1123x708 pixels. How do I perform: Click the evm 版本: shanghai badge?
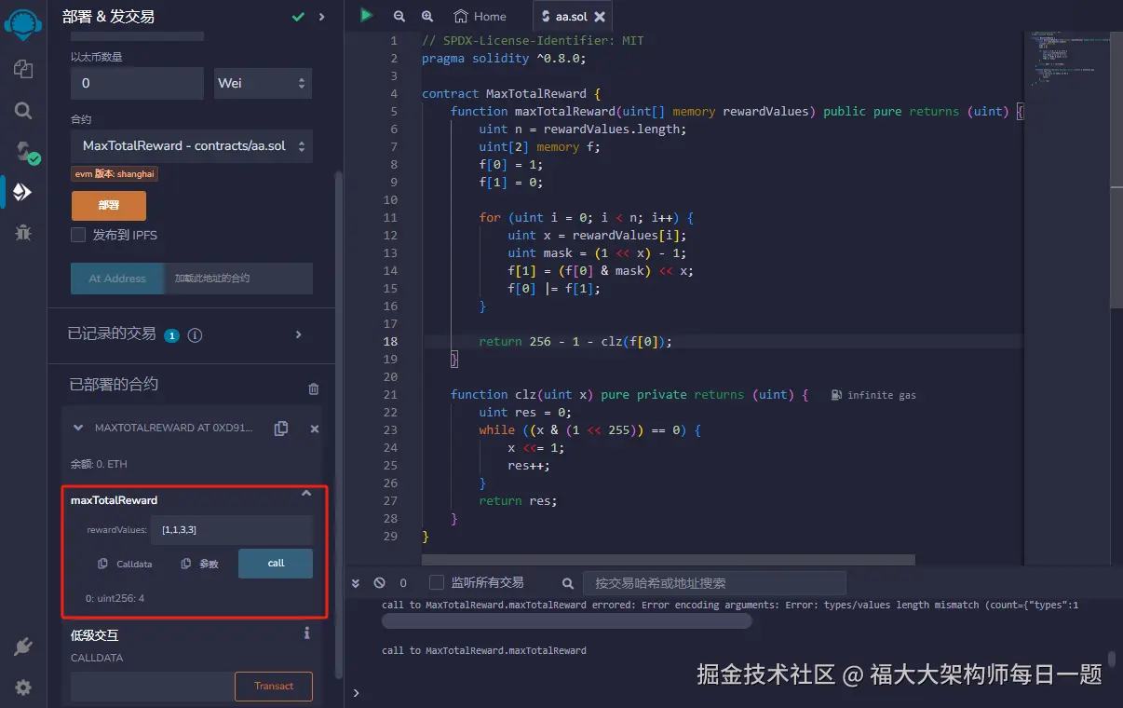(x=115, y=174)
